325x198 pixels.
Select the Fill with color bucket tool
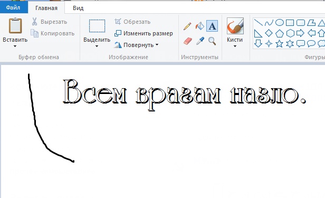199,26
